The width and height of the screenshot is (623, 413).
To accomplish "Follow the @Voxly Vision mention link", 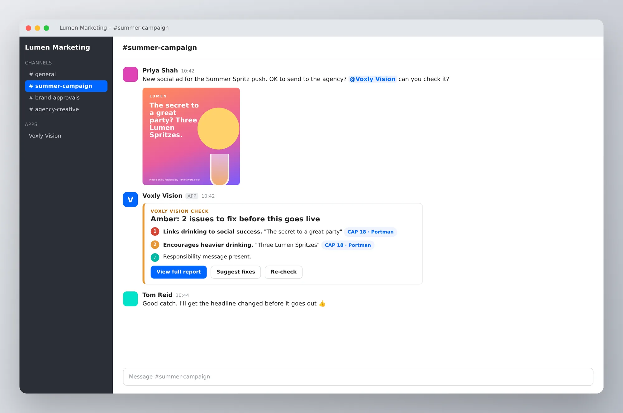I will click(x=372, y=79).
